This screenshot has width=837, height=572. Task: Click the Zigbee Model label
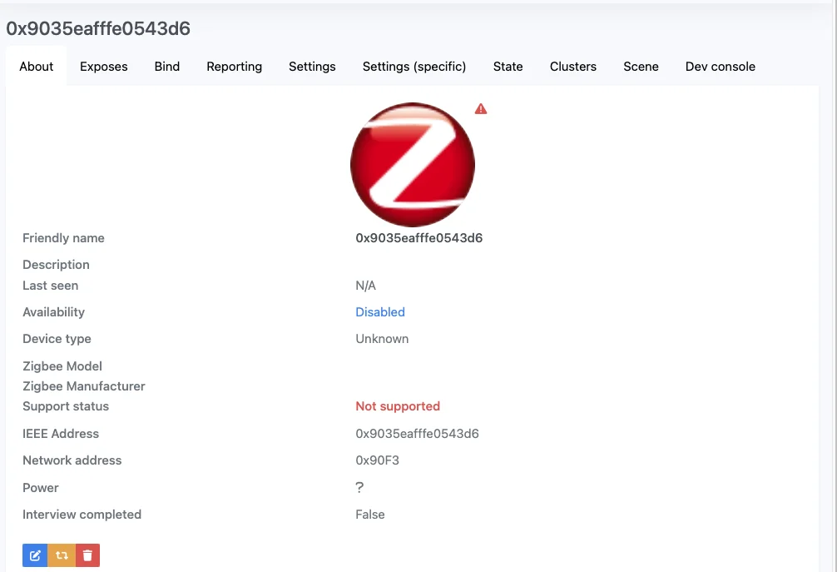(62, 366)
